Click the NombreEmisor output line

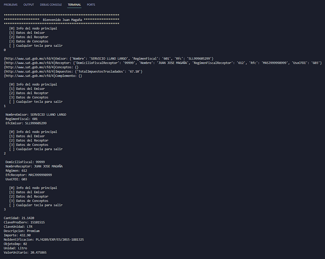click(x=36, y=114)
